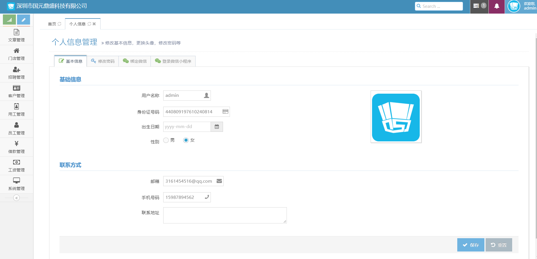Expand the 系统管理 sidebar menu
This screenshot has width=537, height=259.
(x=16, y=184)
